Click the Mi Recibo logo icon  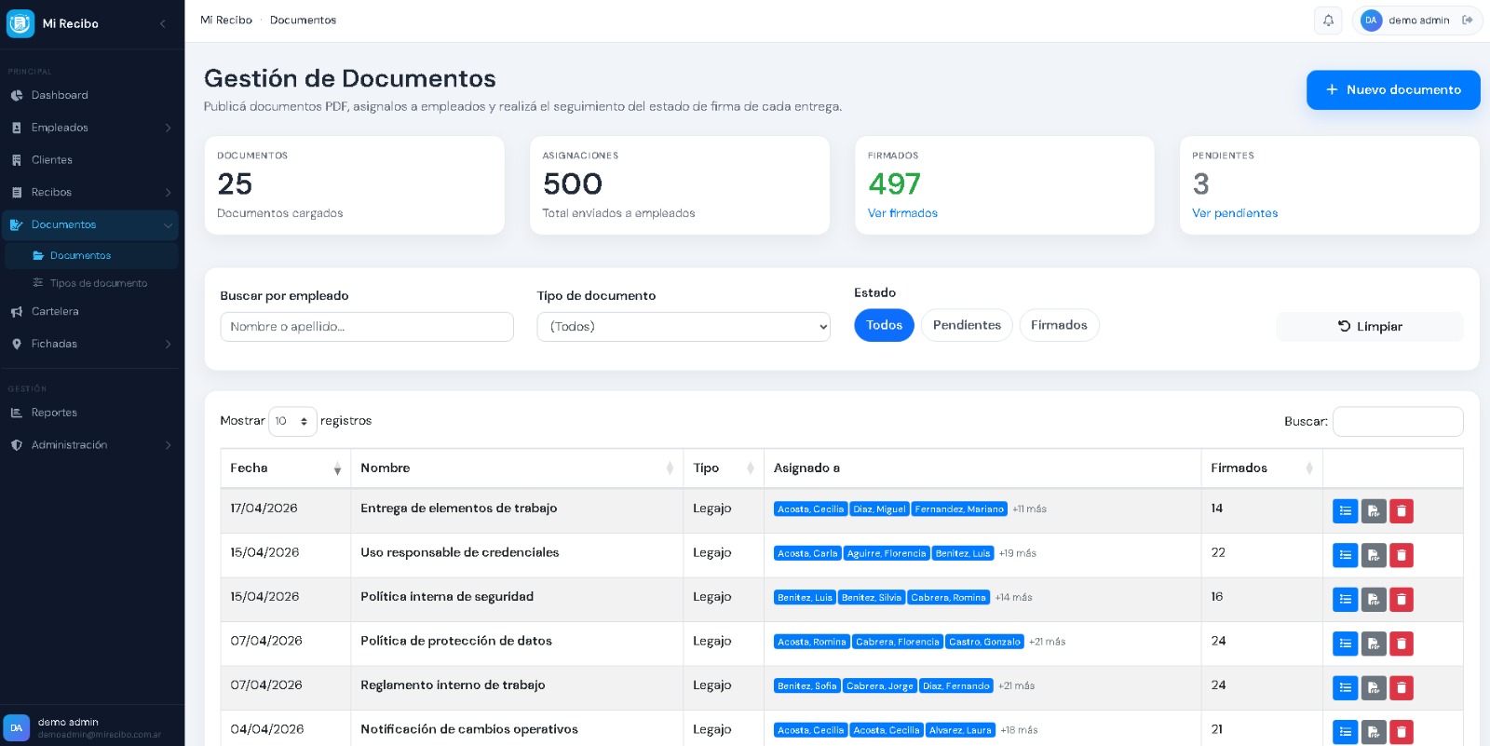click(x=20, y=23)
